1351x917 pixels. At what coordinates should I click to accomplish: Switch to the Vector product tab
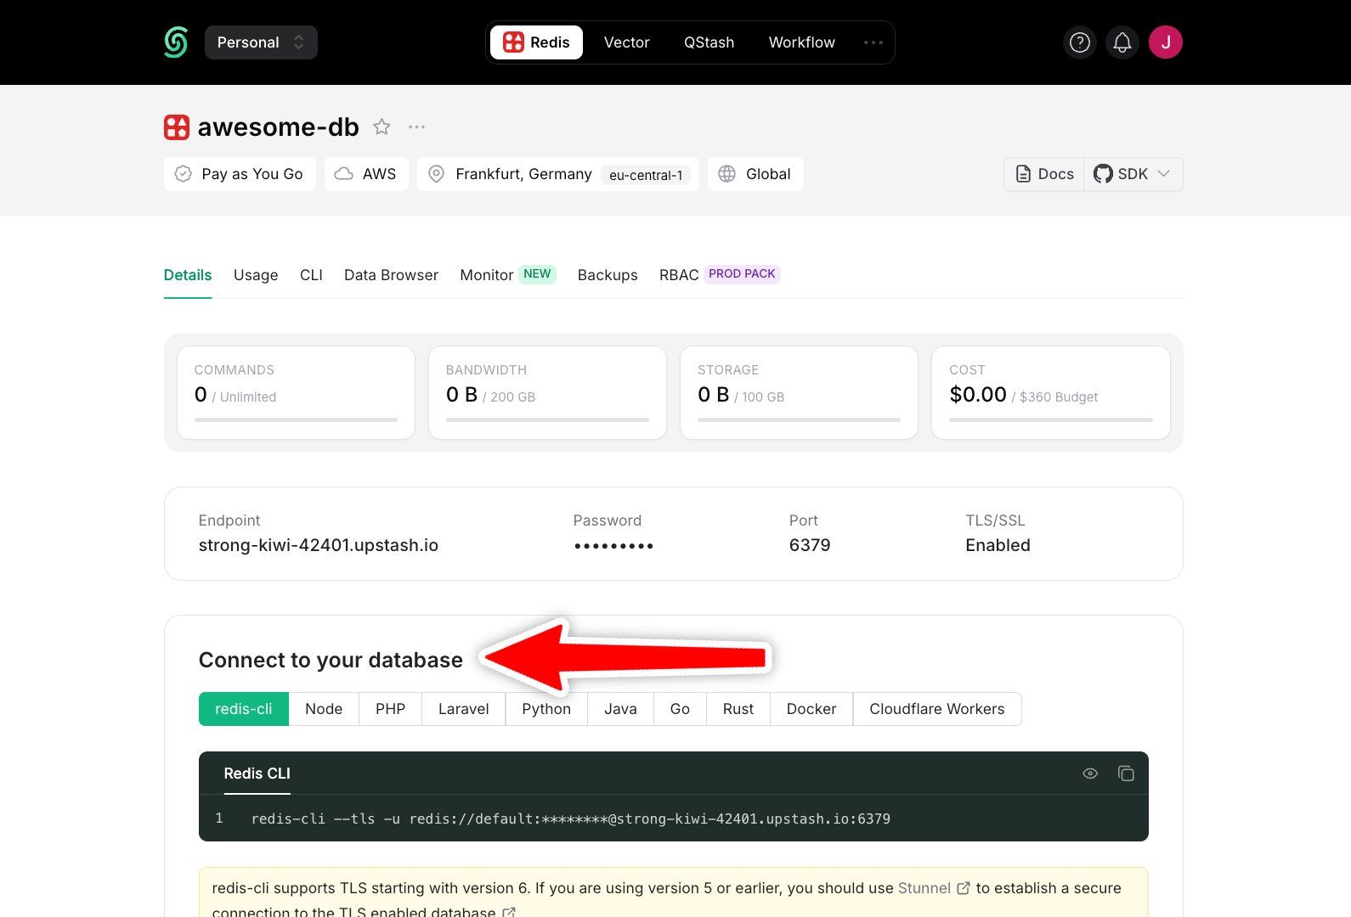(x=627, y=42)
